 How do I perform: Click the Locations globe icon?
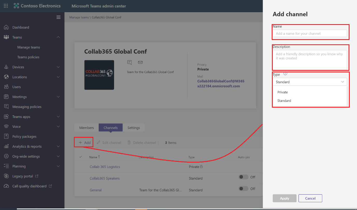tap(6, 77)
